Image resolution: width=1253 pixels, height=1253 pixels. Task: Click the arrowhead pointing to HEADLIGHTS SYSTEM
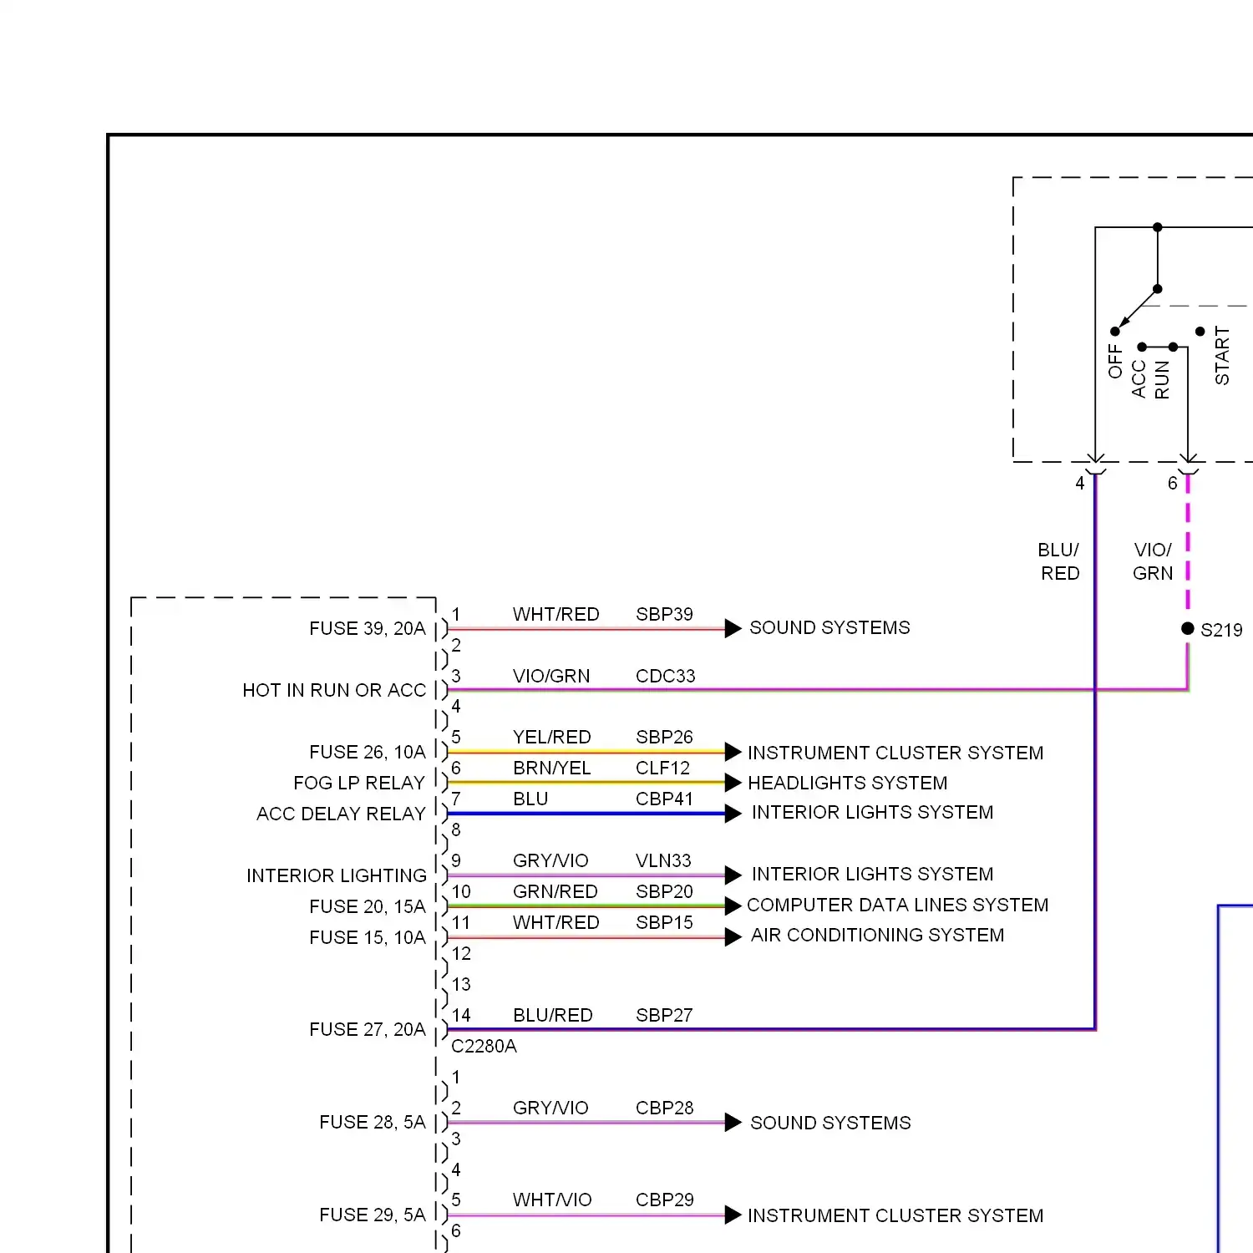[733, 783]
